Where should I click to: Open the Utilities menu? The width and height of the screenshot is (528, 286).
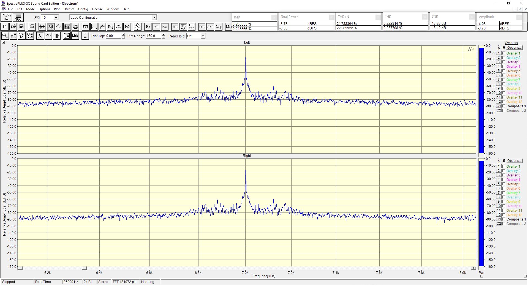coord(69,9)
